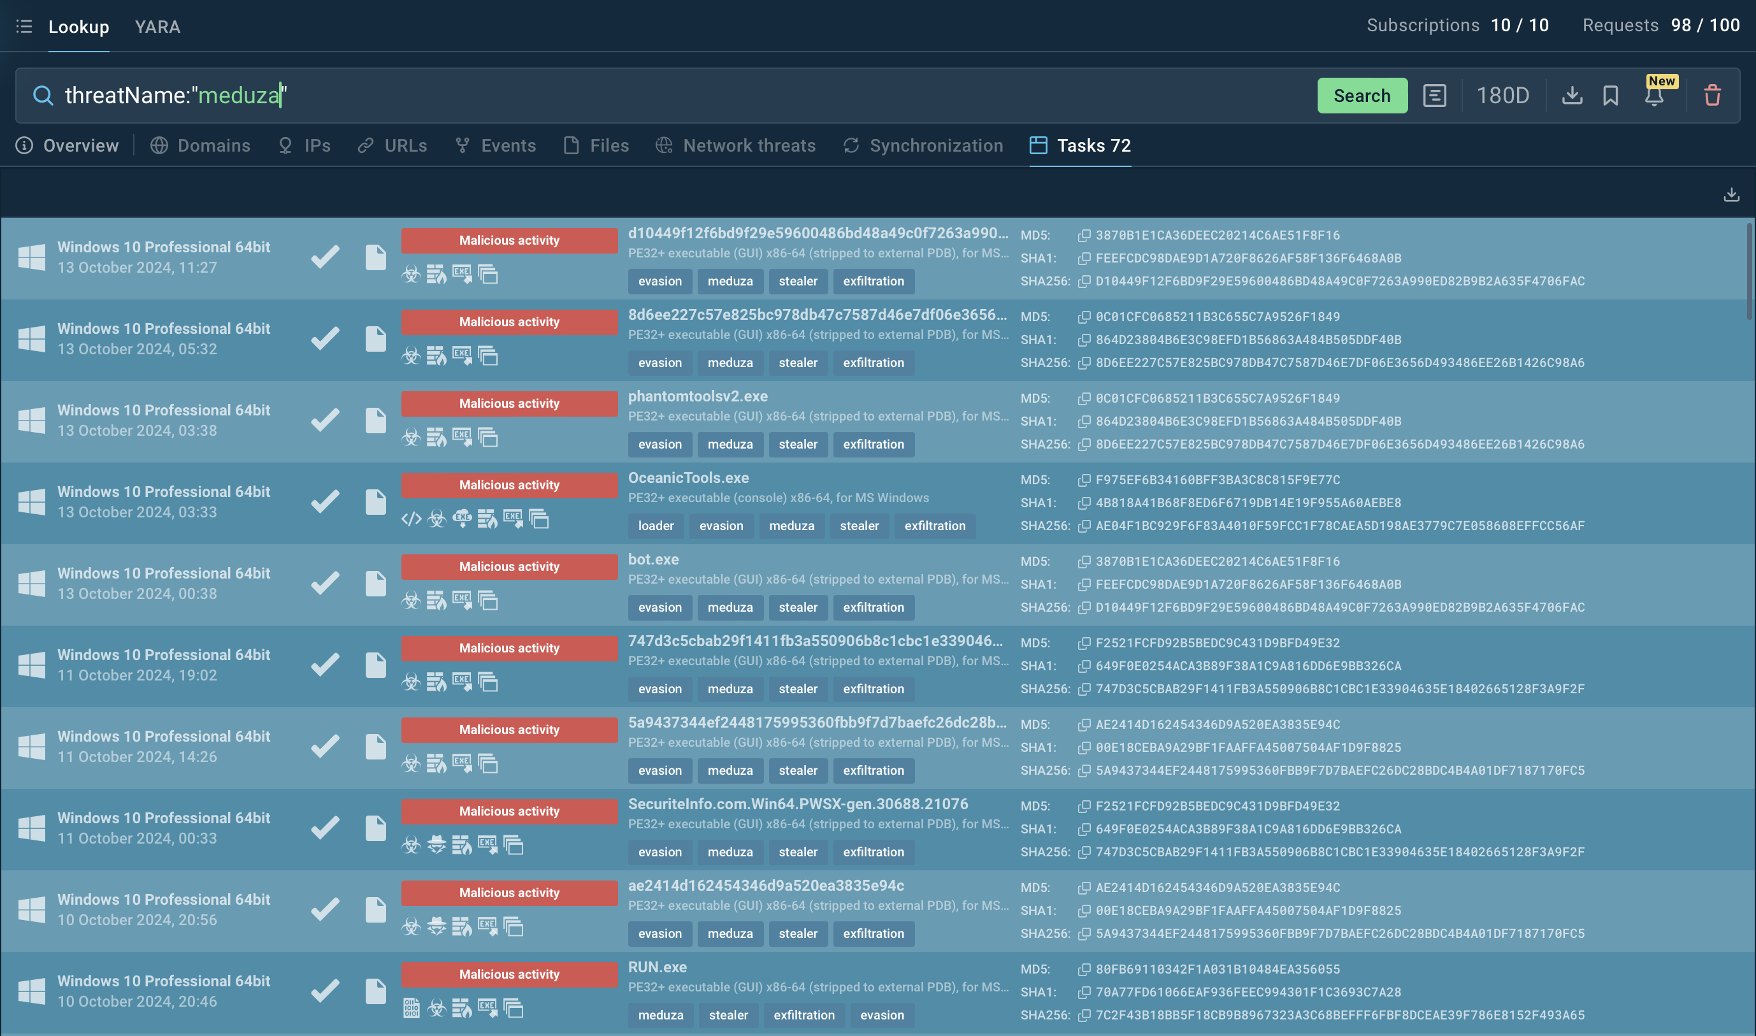Screen dimensions: 1756x1036
Task: Open the 180D time range selector
Action: 1502,95
